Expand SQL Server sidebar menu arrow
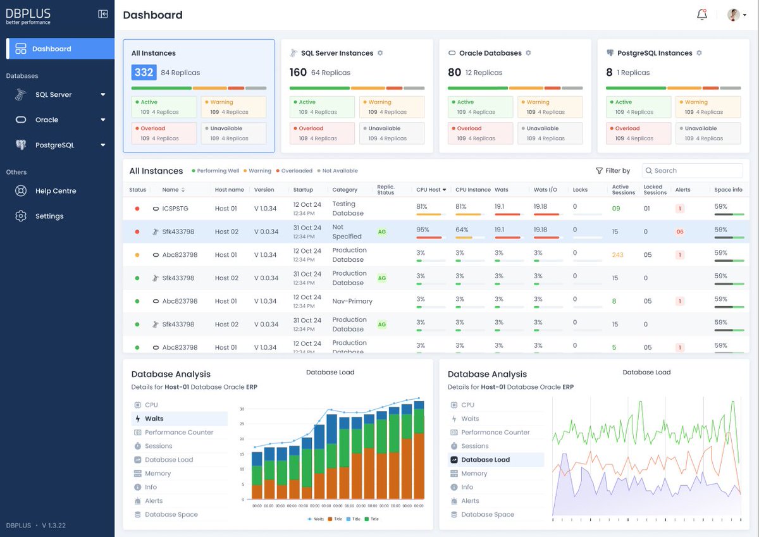Viewport: 759px width, 537px height. [103, 95]
